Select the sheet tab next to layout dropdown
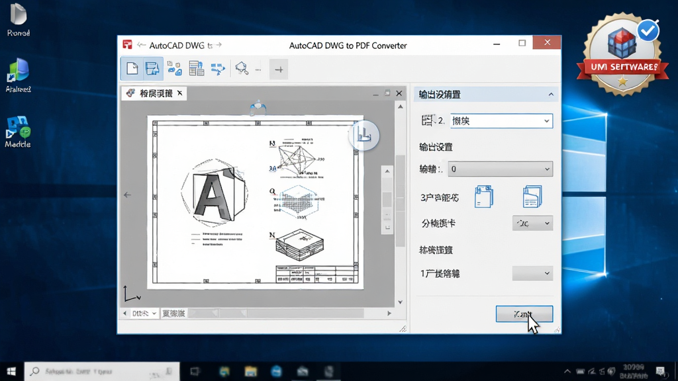 click(x=174, y=313)
